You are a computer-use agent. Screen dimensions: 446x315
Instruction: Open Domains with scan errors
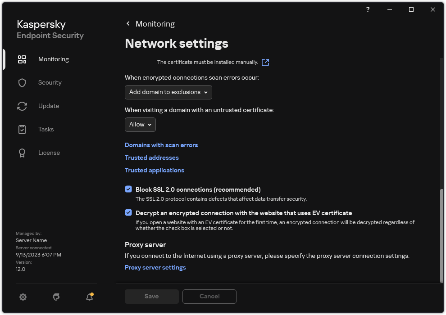tap(161, 145)
